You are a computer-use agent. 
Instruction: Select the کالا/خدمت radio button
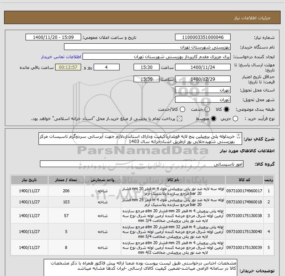tap(182, 109)
